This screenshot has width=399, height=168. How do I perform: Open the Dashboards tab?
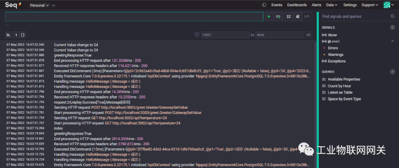click(x=297, y=5)
